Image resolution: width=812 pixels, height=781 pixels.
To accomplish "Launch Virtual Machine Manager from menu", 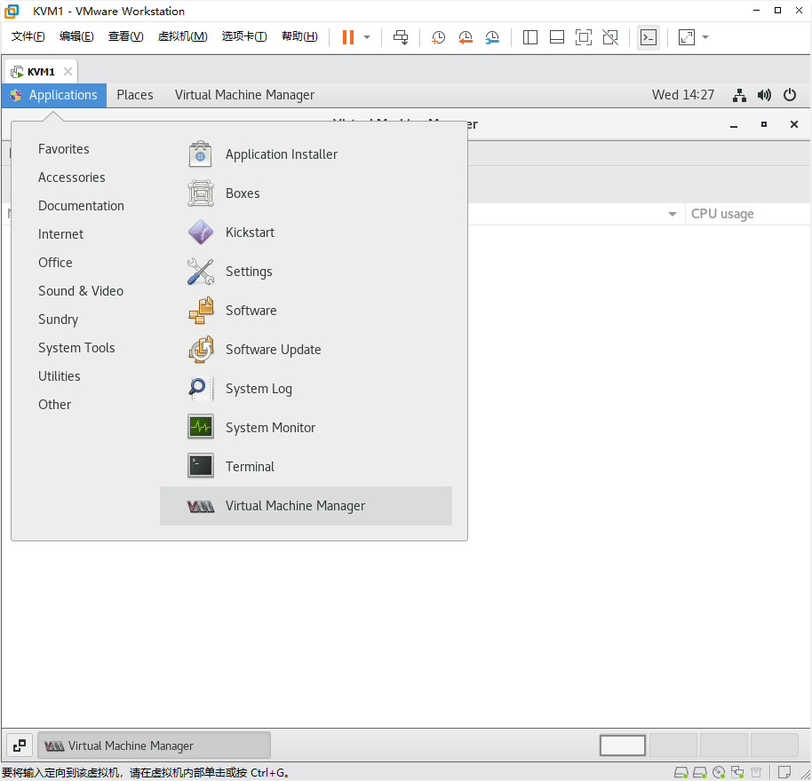I will pyautogui.click(x=306, y=506).
